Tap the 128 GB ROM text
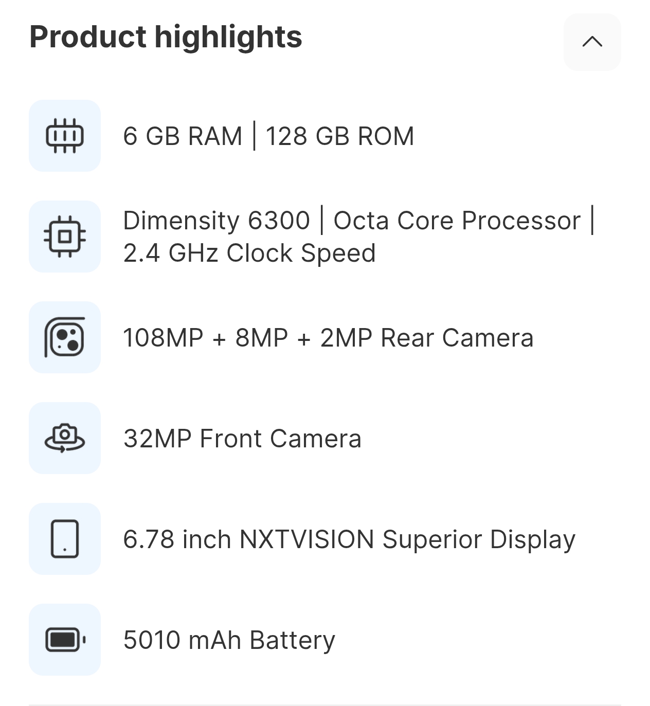Viewport: 650px width, 706px height. coord(339,136)
